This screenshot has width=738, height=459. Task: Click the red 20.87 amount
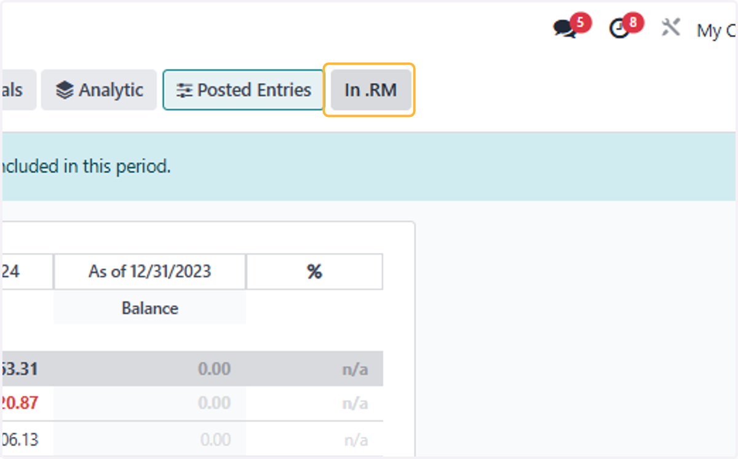[19, 403]
